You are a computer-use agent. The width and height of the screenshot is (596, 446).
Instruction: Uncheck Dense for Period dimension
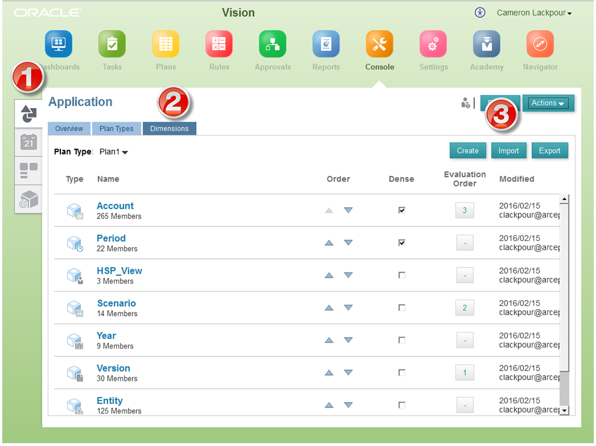402,243
